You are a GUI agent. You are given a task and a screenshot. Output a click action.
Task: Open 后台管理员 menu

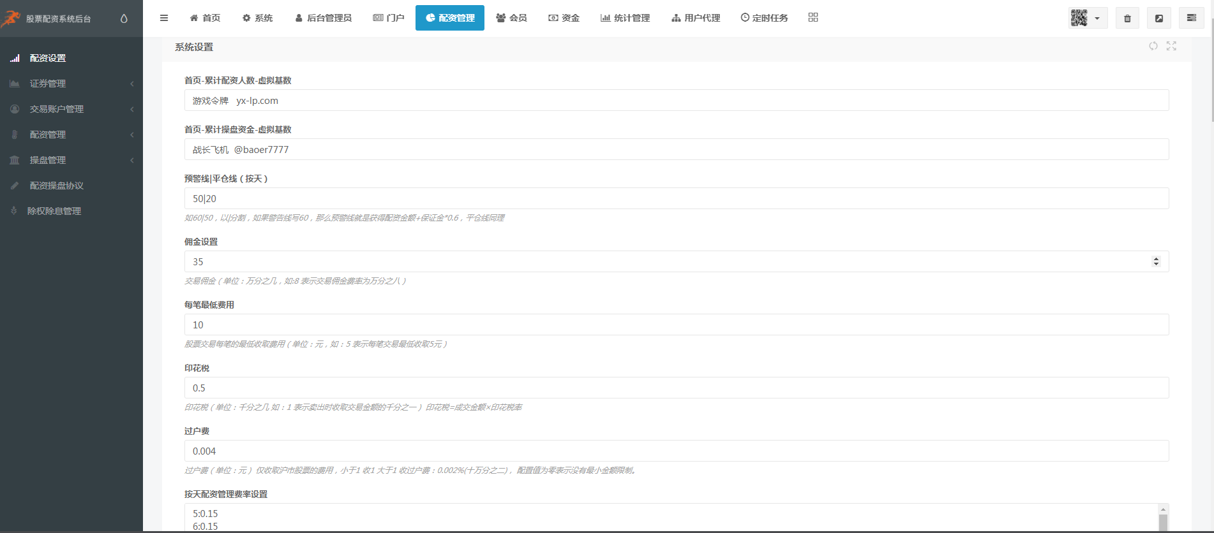[x=324, y=18]
